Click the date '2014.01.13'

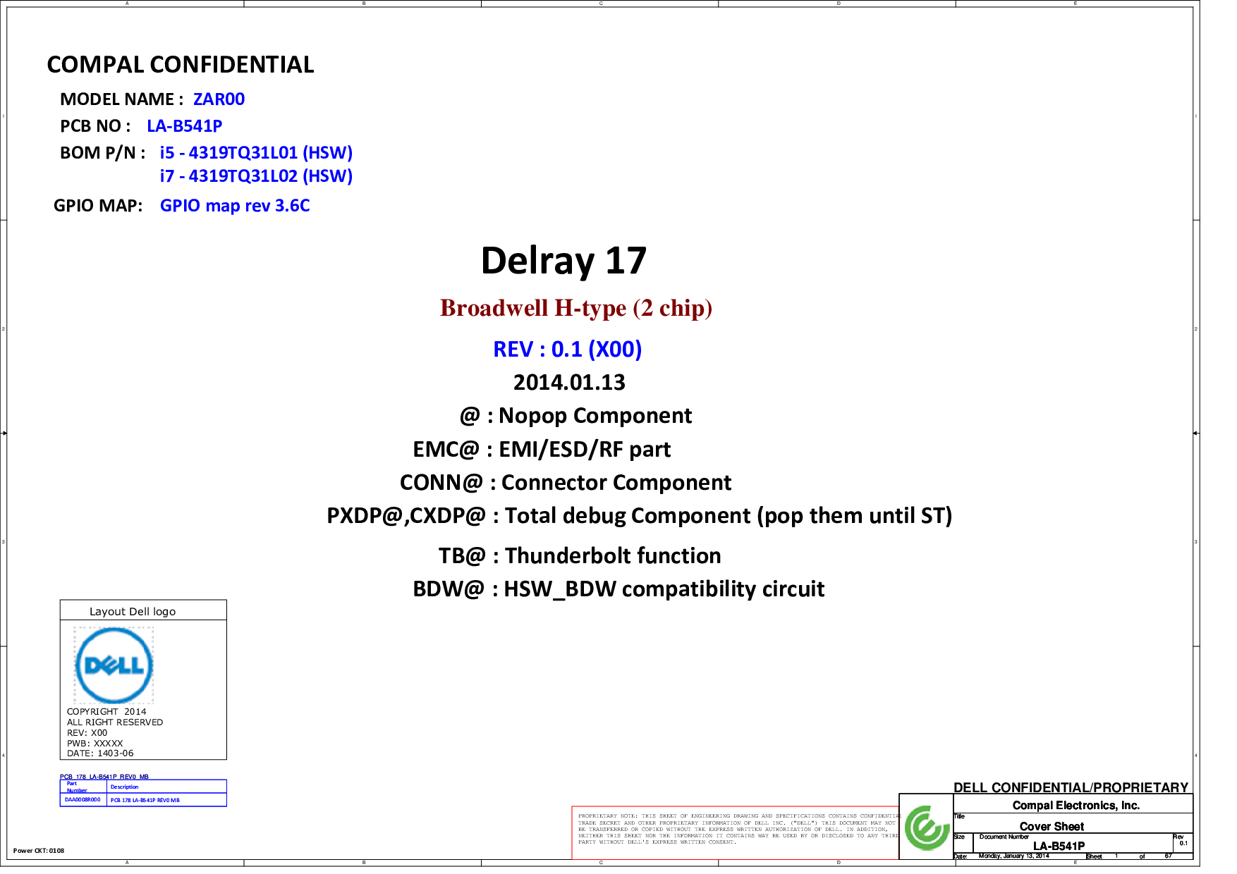569,382
